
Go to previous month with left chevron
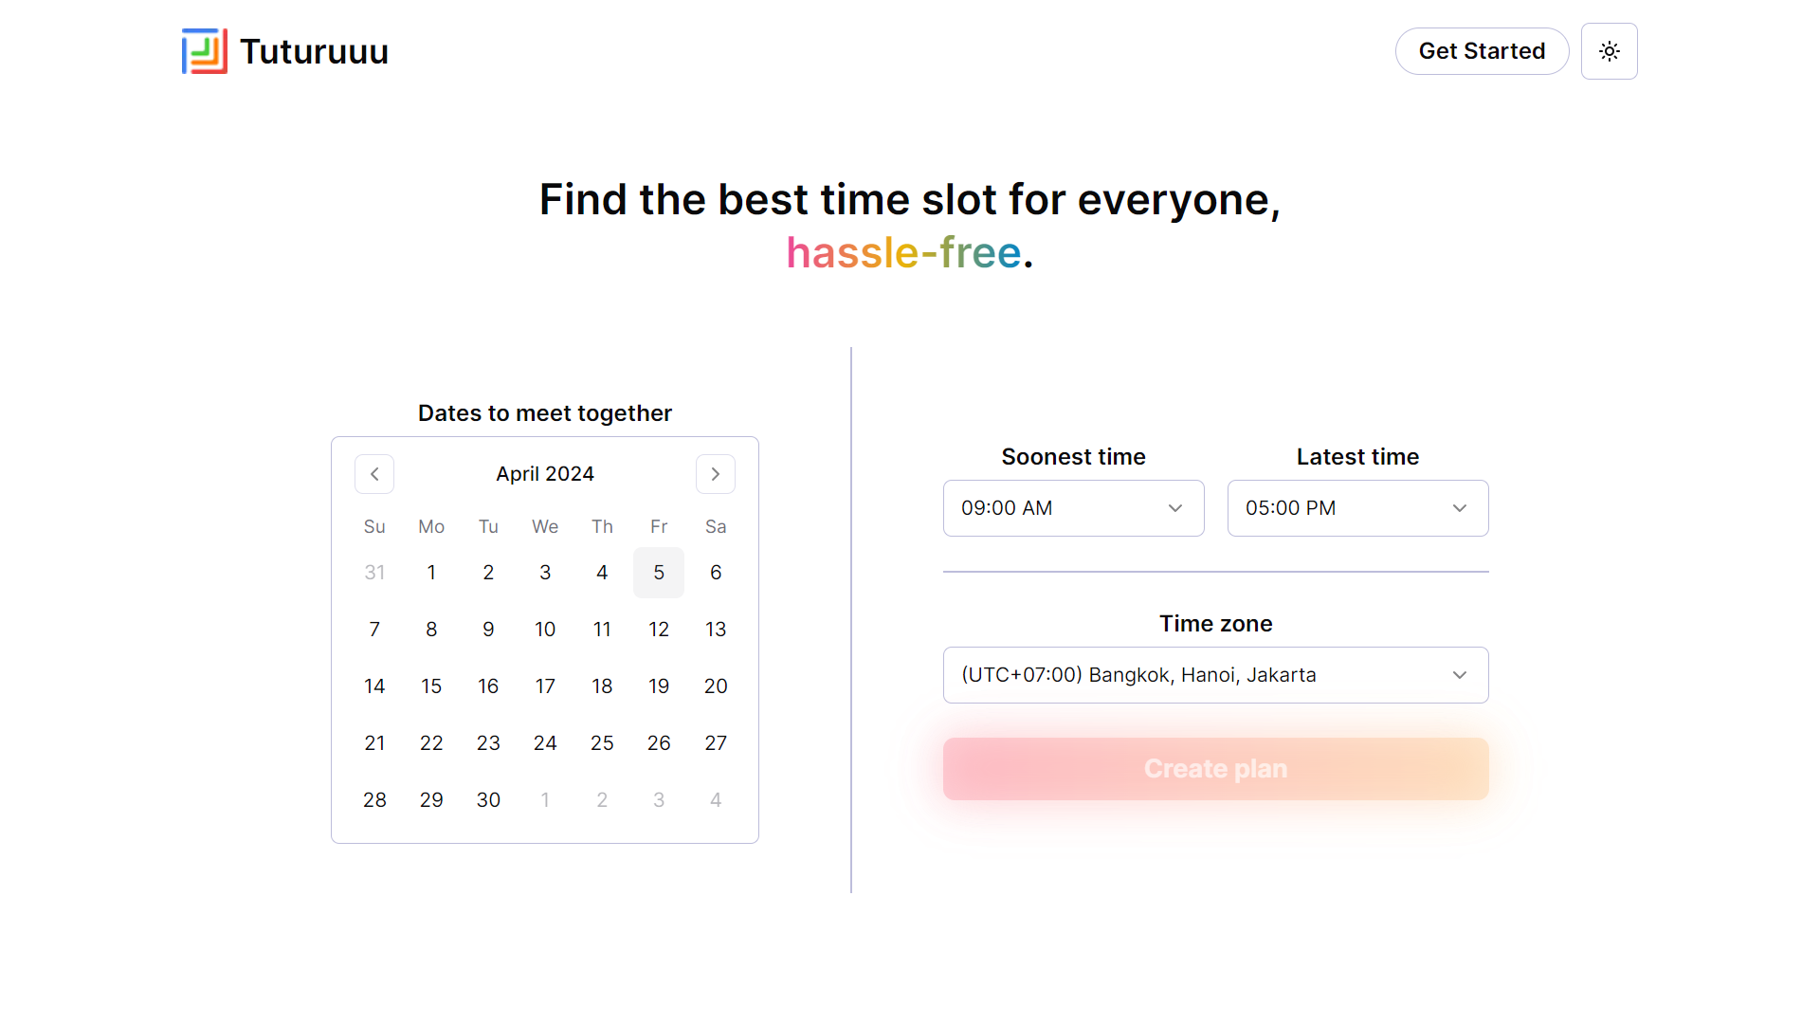pyautogui.click(x=374, y=474)
